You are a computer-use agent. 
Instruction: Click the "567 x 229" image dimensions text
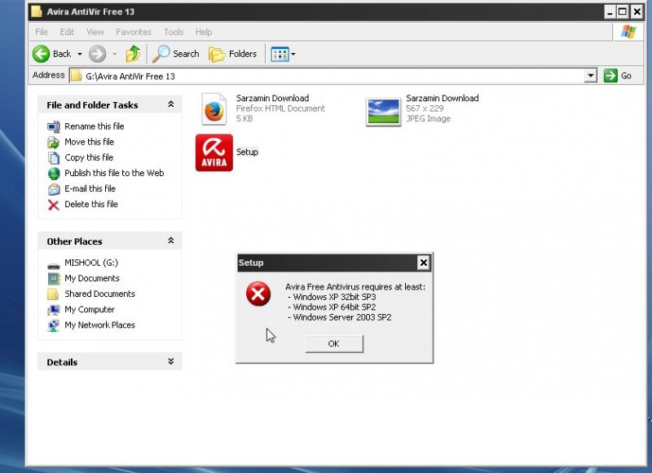425,108
